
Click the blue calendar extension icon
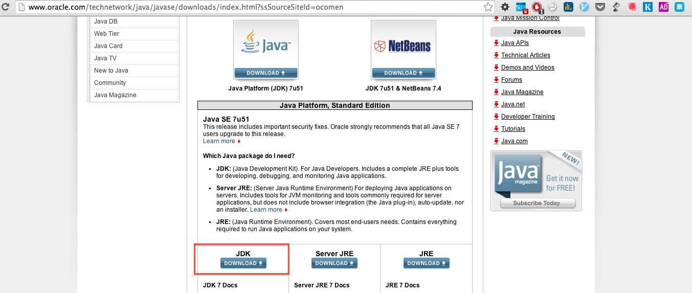(521, 7)
